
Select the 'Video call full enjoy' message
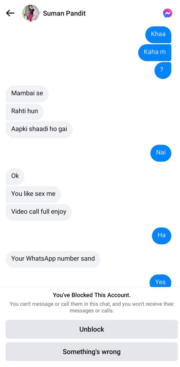point(39,212)
